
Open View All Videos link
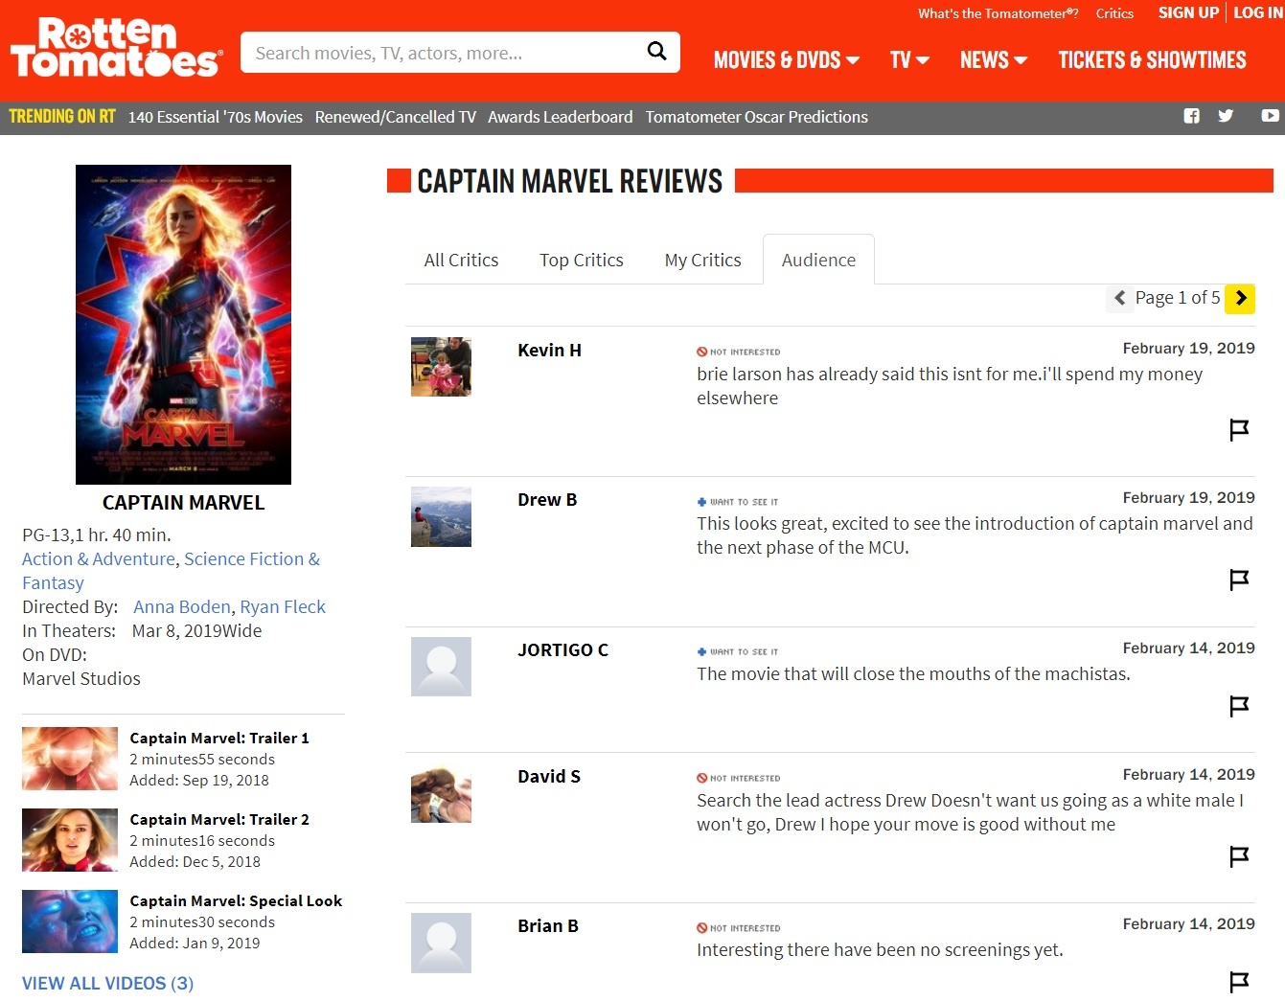(x=107, y=984)
